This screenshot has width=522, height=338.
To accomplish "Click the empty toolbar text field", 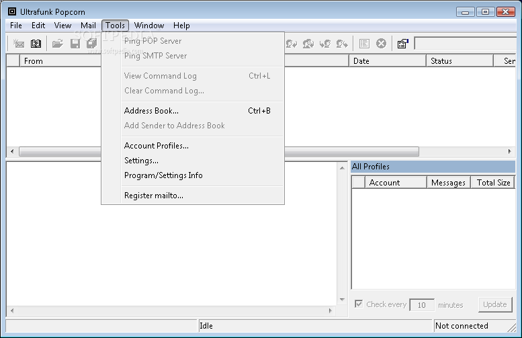I will coord(466,44).
